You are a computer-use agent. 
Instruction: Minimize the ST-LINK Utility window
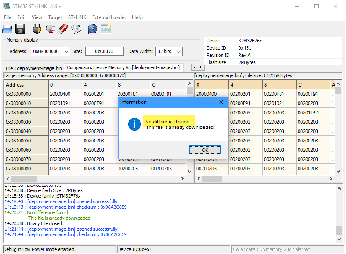[297, 6]
